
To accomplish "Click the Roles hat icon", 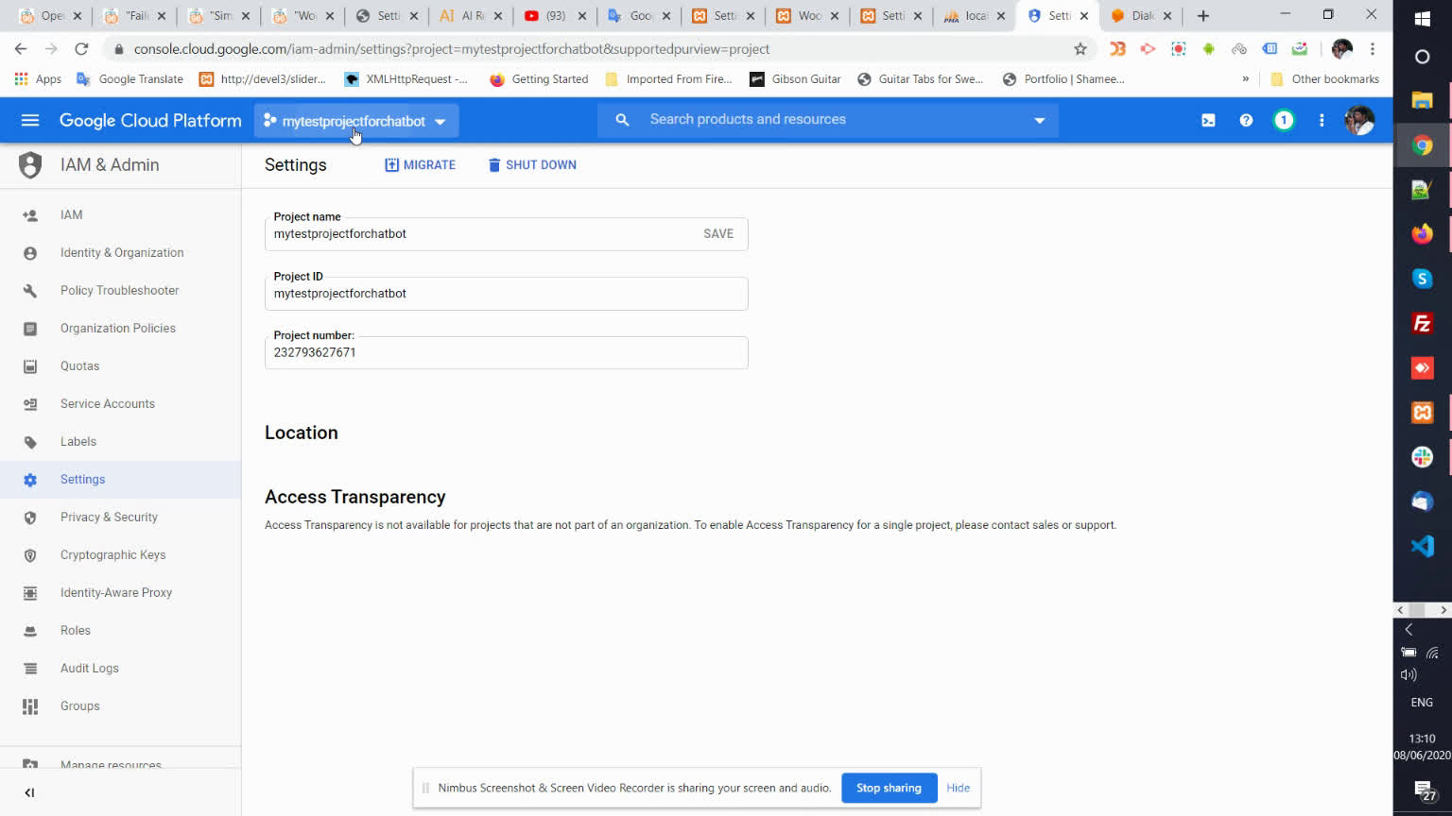I will (x=30, y=631).
